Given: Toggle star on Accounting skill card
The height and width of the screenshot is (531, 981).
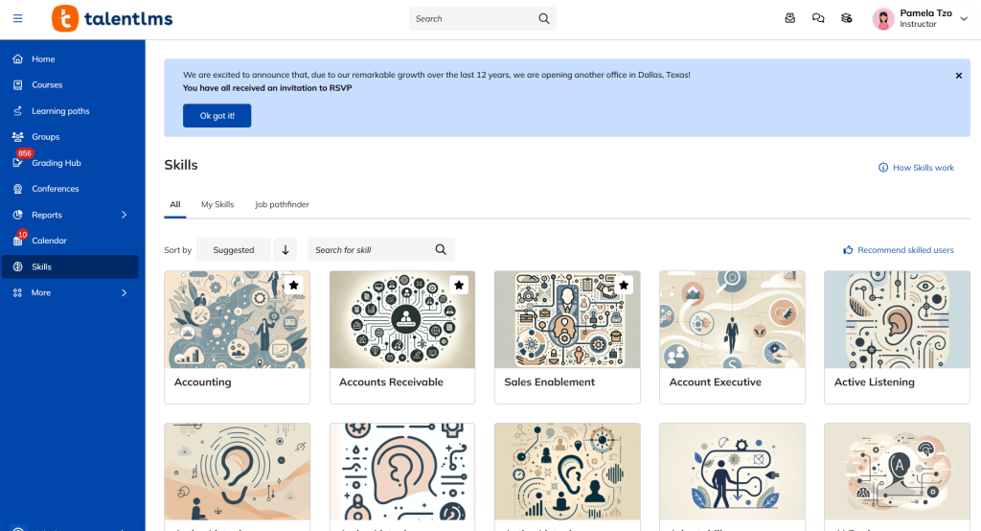Looking at the screenshot, I should pos(294,285).
